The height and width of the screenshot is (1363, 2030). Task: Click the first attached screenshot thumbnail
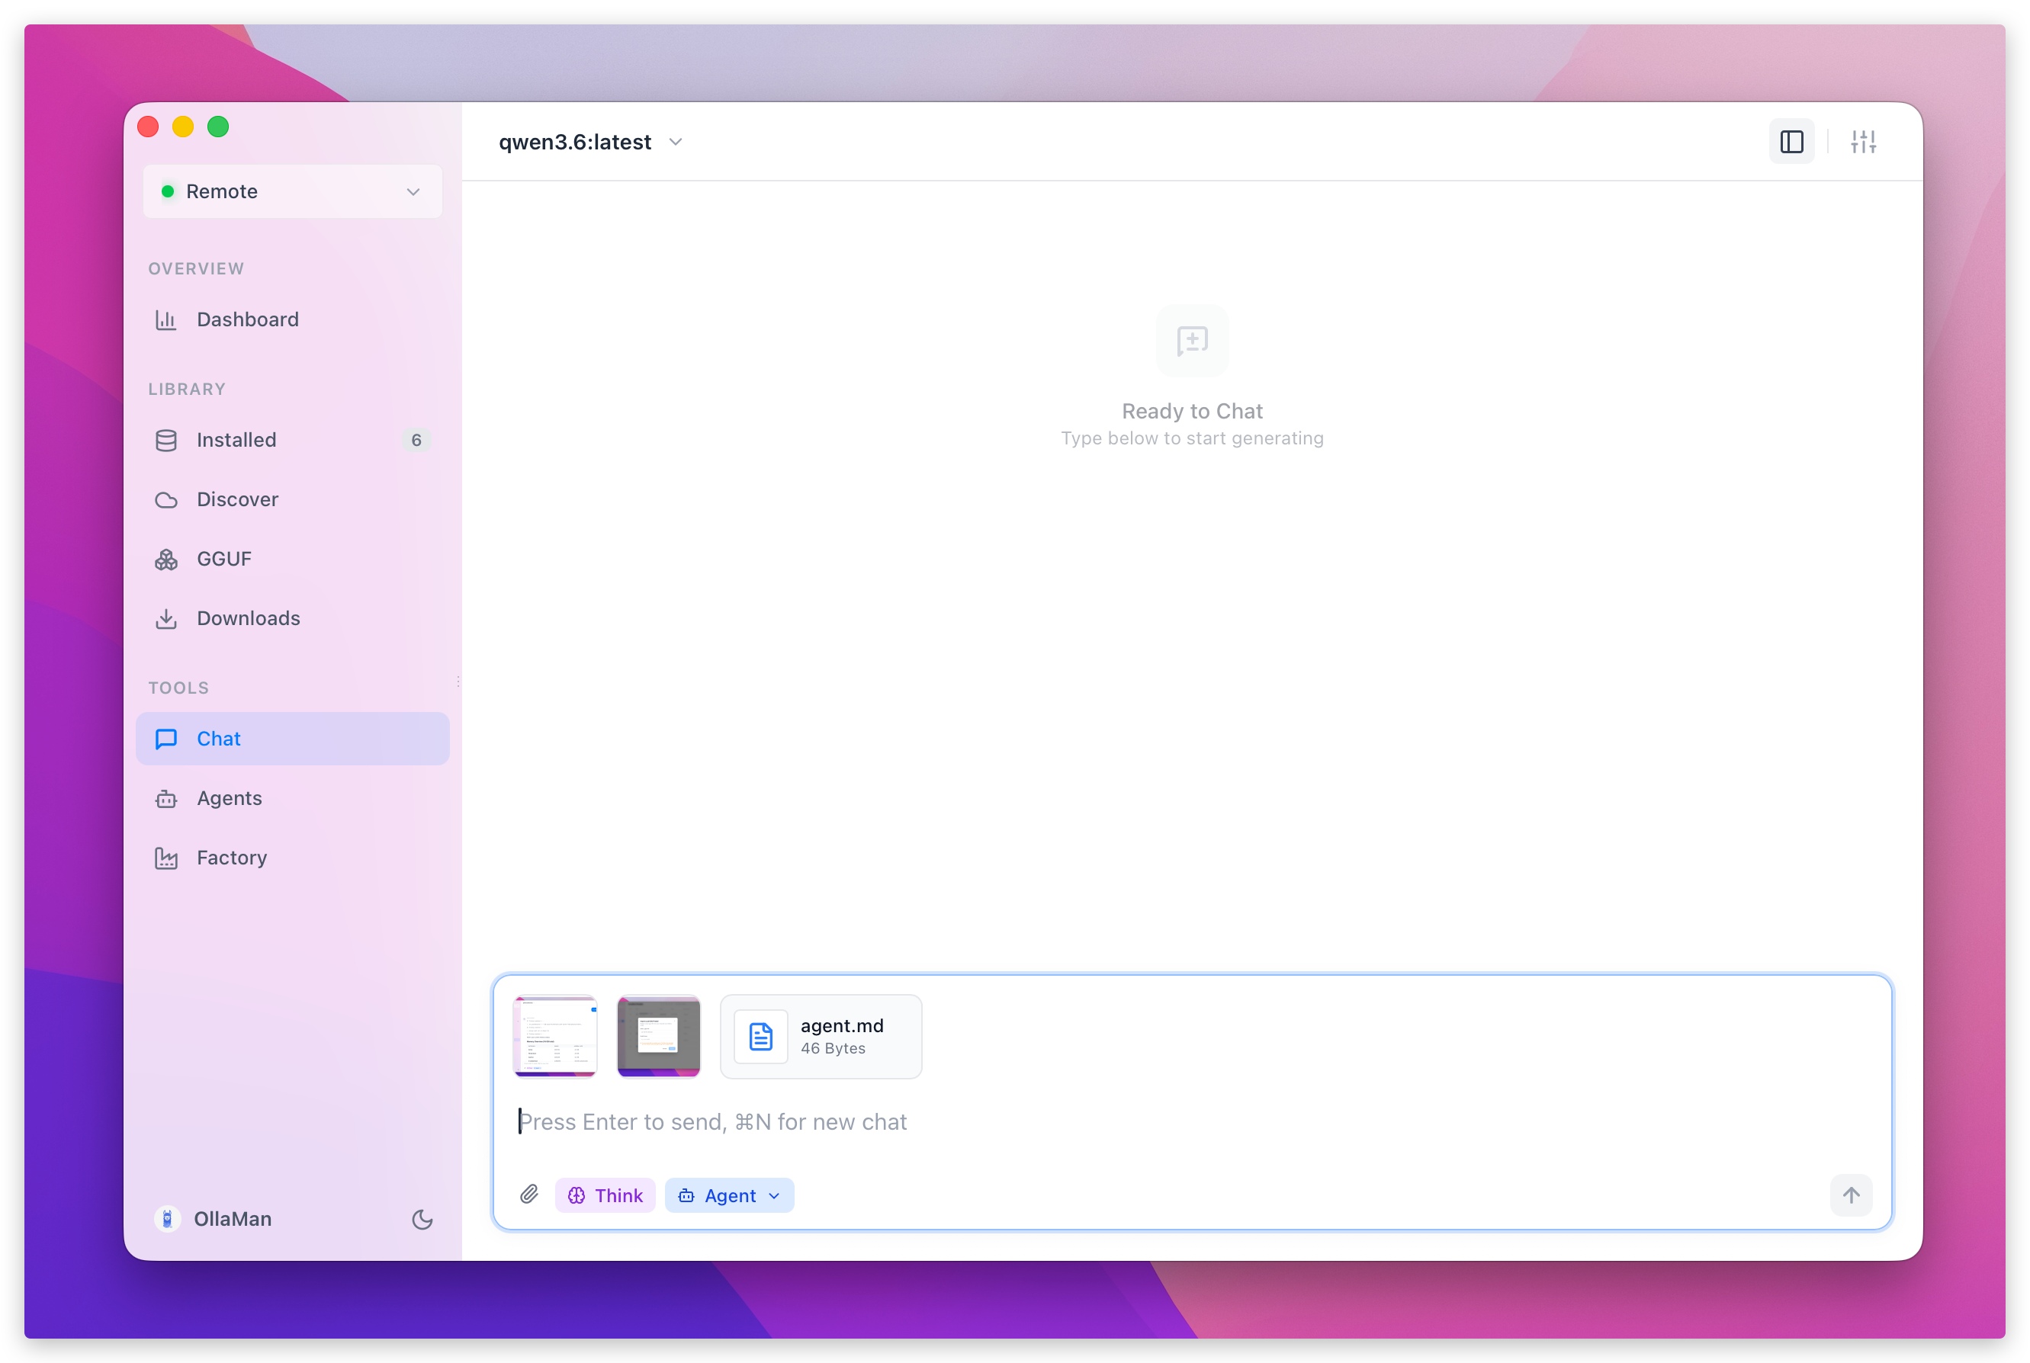tap(555, 1036)
